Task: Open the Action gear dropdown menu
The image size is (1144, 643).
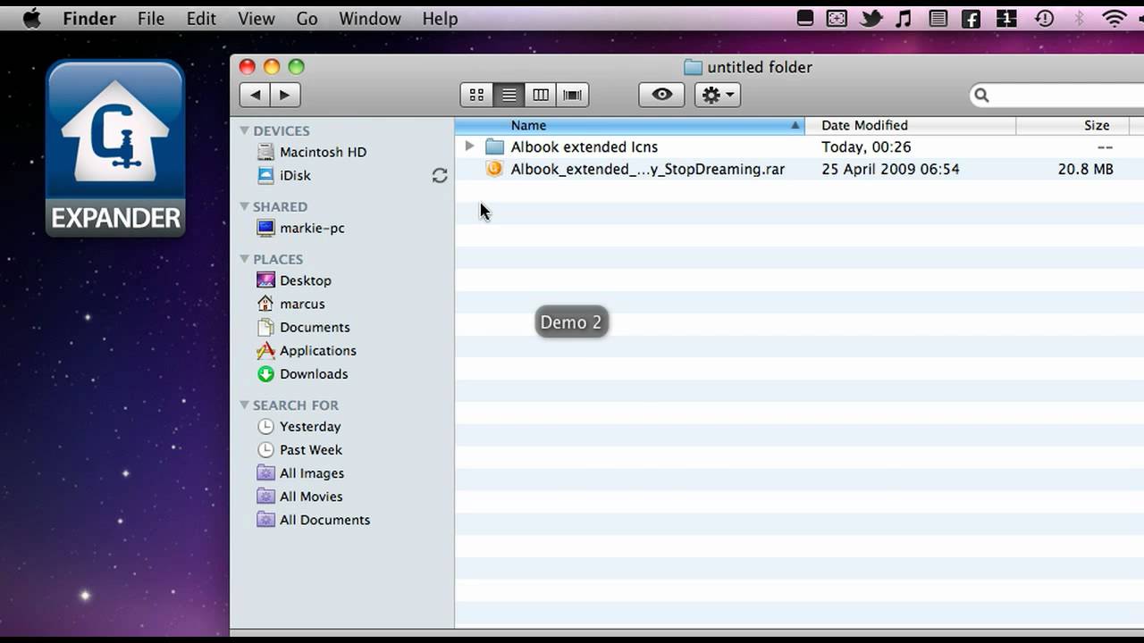Action: [718, 95]
